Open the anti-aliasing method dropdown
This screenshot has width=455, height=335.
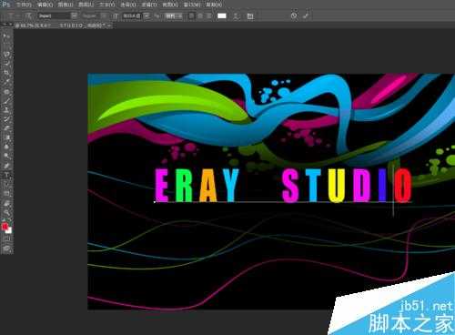click(x=174, y=15)
